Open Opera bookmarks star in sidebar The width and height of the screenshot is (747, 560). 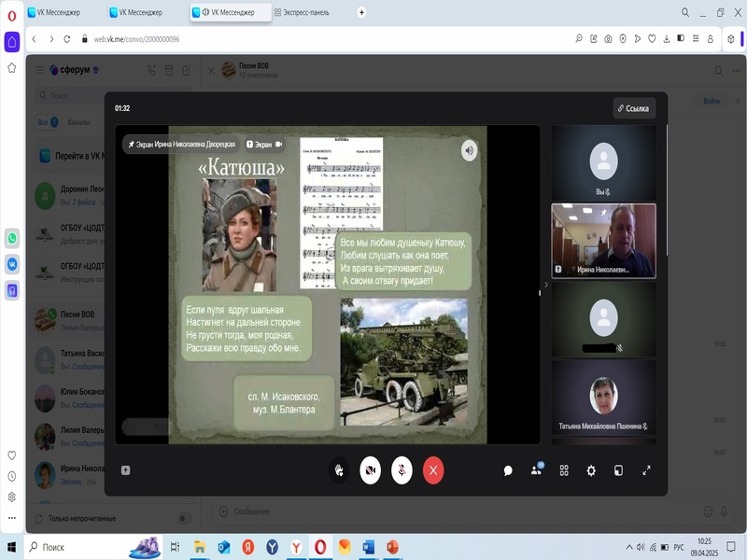tap(12, 68)
